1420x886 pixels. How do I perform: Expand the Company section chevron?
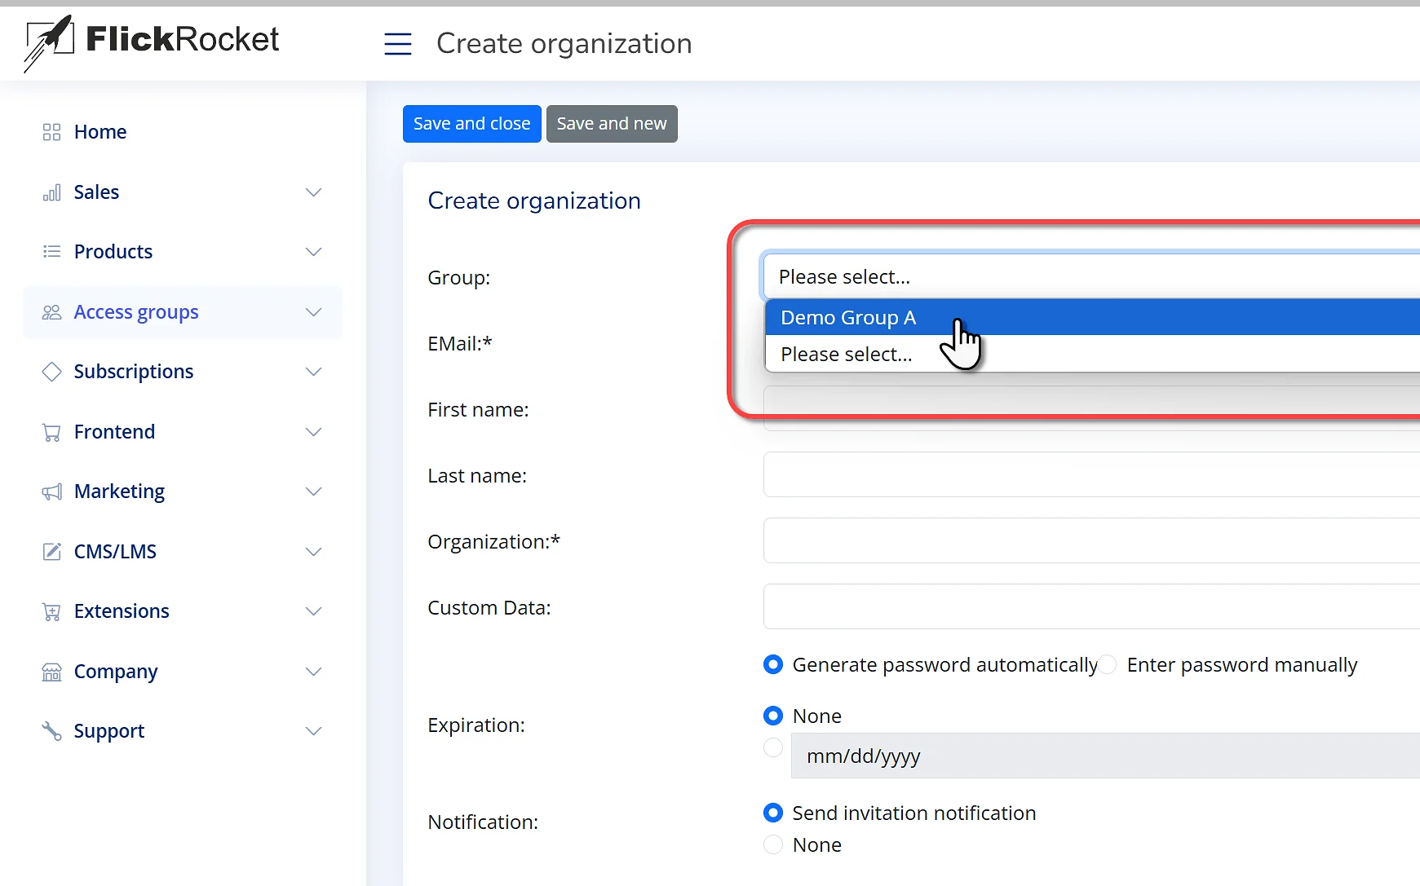pos(313,672)
